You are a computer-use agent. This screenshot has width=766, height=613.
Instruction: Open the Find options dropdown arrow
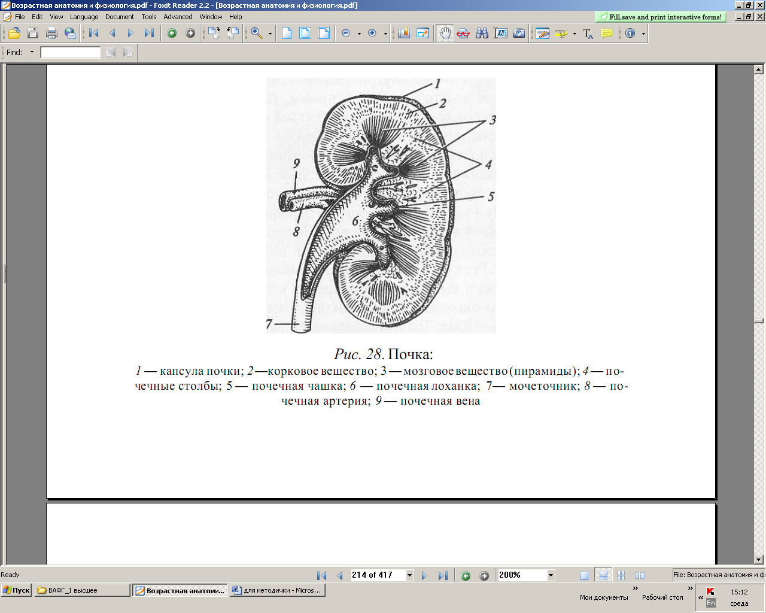point(32,52)
